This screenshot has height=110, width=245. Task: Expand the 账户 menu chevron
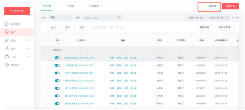point(29,48)
